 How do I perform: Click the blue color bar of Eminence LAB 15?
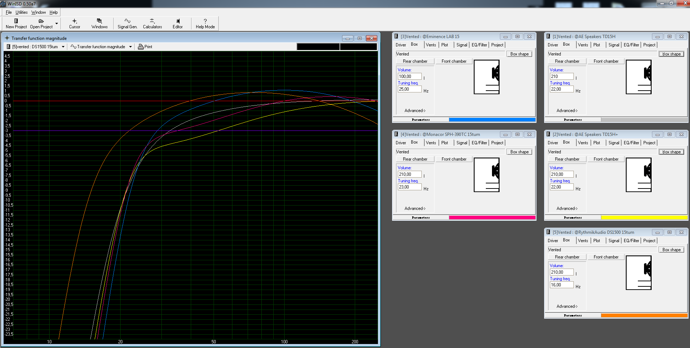click(492, 120)
